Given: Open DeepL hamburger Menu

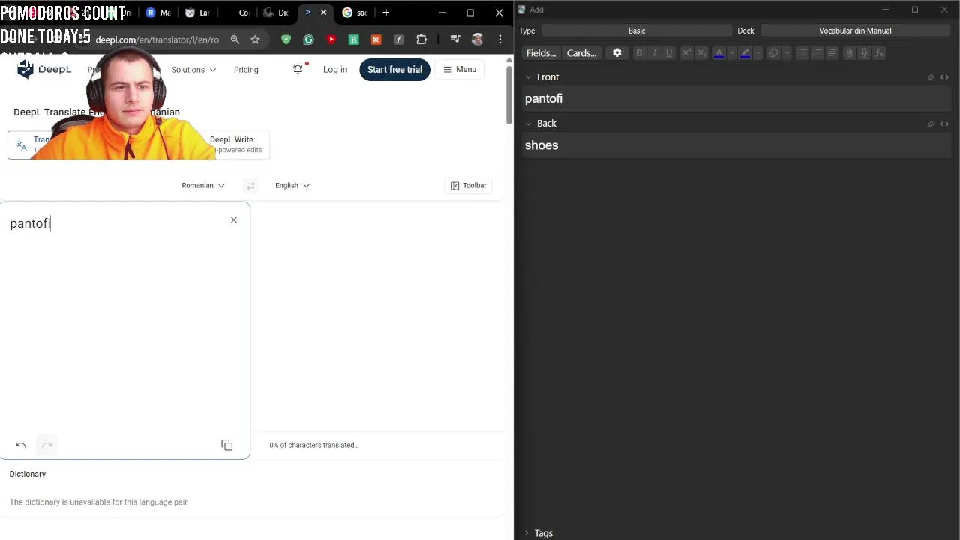Looking at the screenshot, I should click(x=460, y=69).
